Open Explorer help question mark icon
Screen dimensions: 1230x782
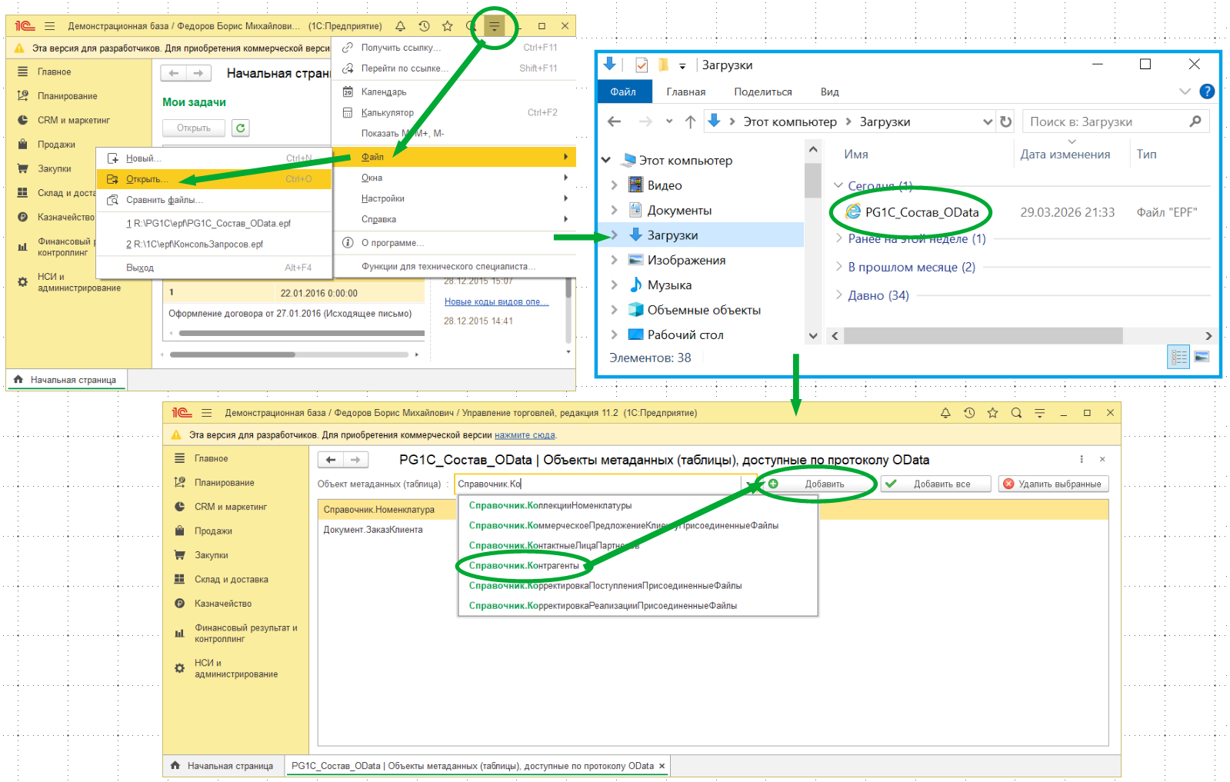click(1207, 92)
